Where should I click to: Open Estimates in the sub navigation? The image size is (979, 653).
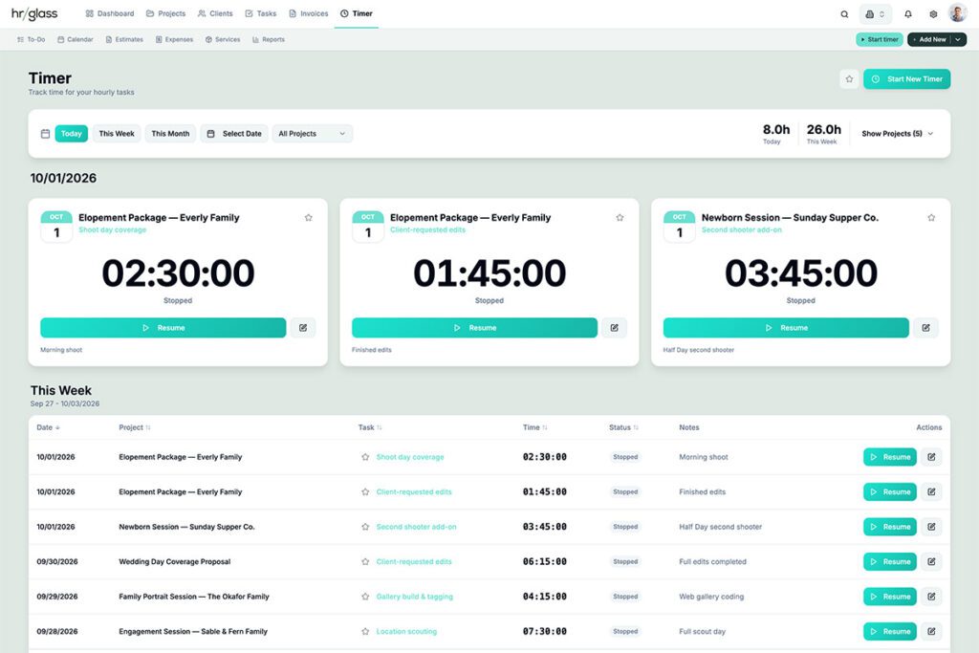(x=124, y=39)
